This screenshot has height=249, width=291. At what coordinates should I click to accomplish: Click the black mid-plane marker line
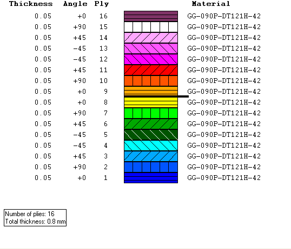pyautogui.click(x=156, y=96)
